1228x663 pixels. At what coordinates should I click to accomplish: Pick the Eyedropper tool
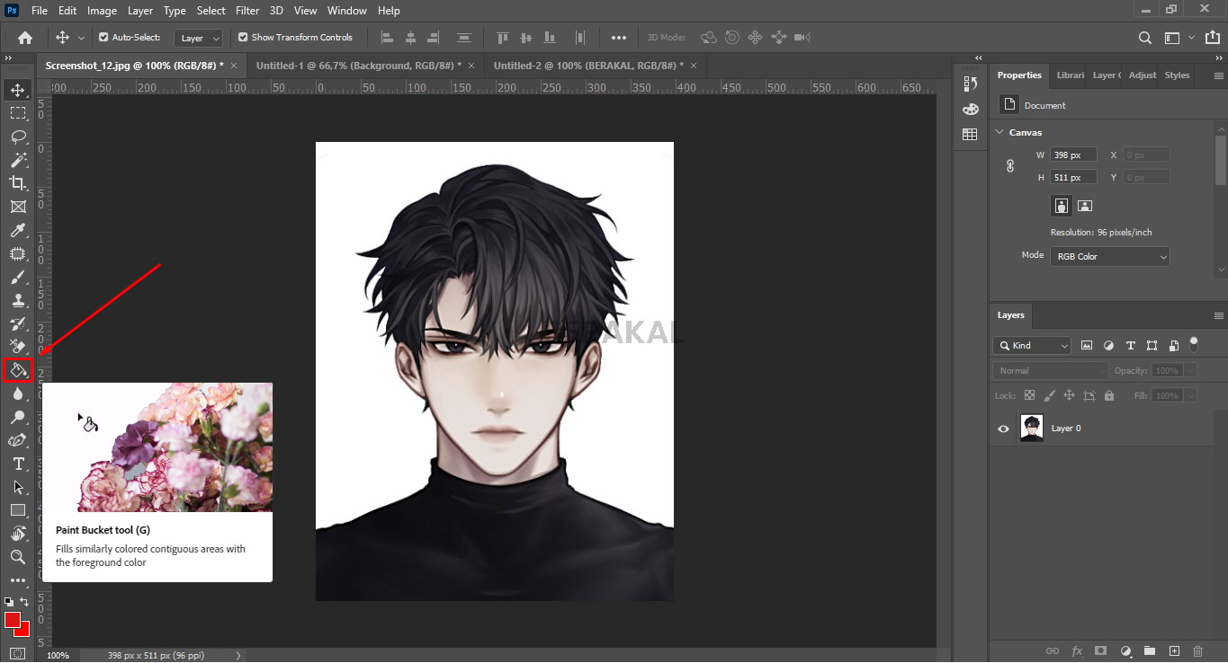click(x=18, y=230)
